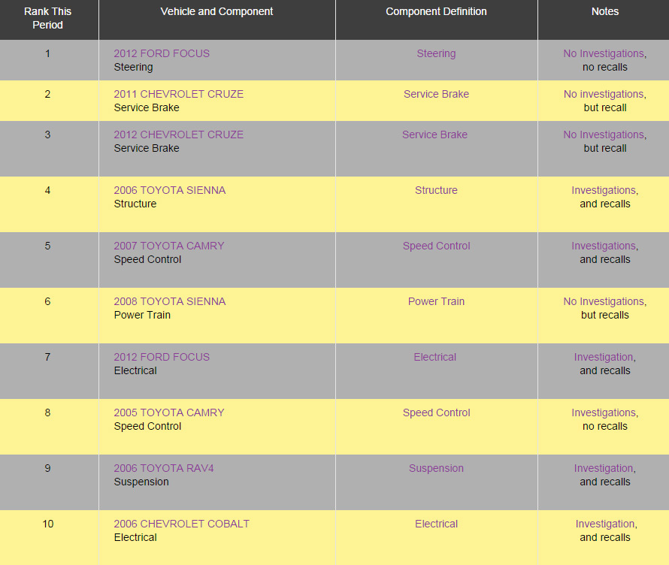This screenshot has height=565, width=669.
Task: Open the 2006 TOYOTA SIENNA link
Action: [170, 190]
